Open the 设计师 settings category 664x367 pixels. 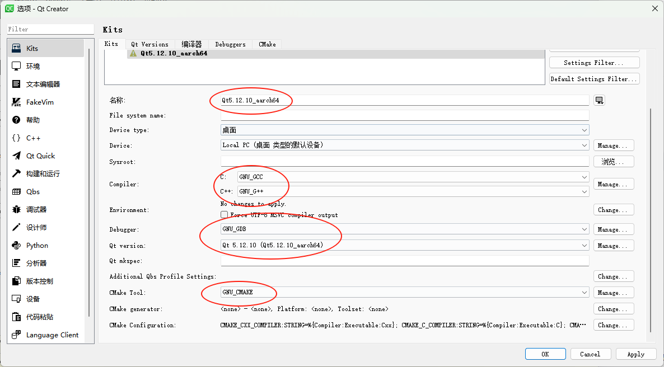click(46, 227)
